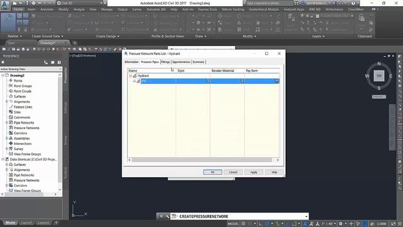Click the OK button in the dialog
The width and height of the screenshot is (403, 227).
213,172
